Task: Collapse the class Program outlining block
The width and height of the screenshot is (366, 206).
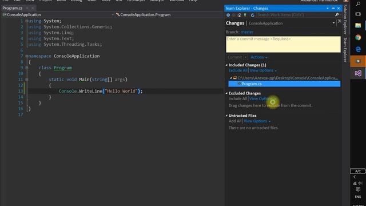Action: pyautogui.click(x=27, y=68)
